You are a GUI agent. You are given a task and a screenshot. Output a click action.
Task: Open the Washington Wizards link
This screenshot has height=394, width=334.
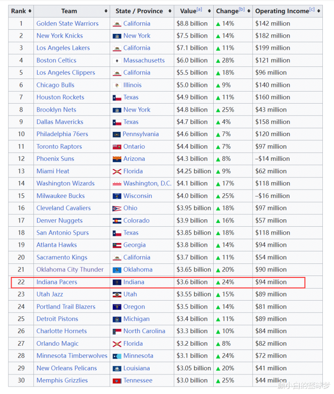pos(65,184)
